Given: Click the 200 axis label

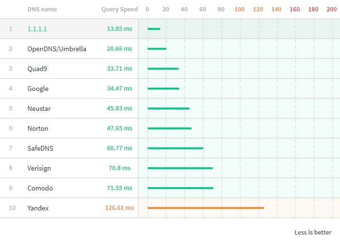Looking at the screenshot, I should tap(332, 9).
